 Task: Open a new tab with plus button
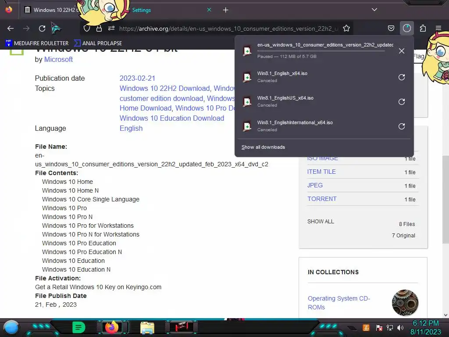226,10
